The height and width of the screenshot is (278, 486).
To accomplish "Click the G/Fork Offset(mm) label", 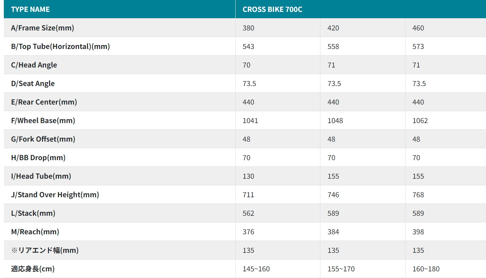I will coord(43,139).
